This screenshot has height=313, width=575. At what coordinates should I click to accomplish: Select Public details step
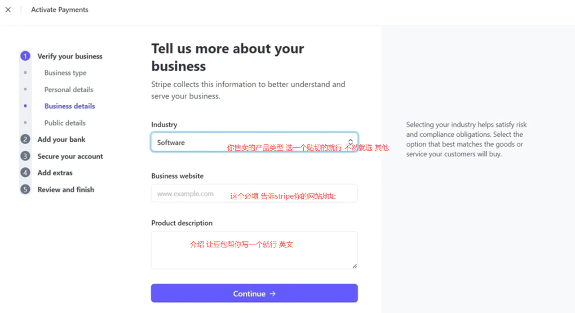point(65,123)
